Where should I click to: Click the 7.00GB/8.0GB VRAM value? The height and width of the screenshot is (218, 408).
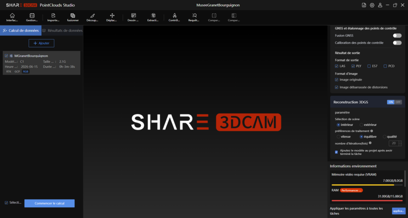click(x=392, y=181)
